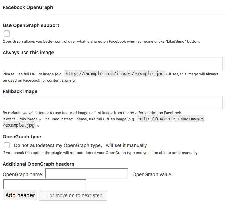The image size is (227, 206).
Task: Click the 'Additional OpenGraph headers' heading
Action: [38, 164]
